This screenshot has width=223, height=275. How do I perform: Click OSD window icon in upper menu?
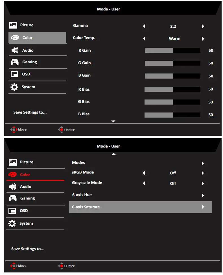tap(14, 74)
